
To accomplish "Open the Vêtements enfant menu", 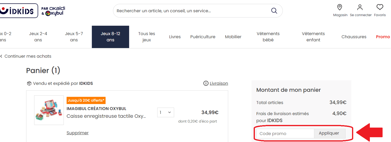I will pyautogui.click(x=313, y=37).
